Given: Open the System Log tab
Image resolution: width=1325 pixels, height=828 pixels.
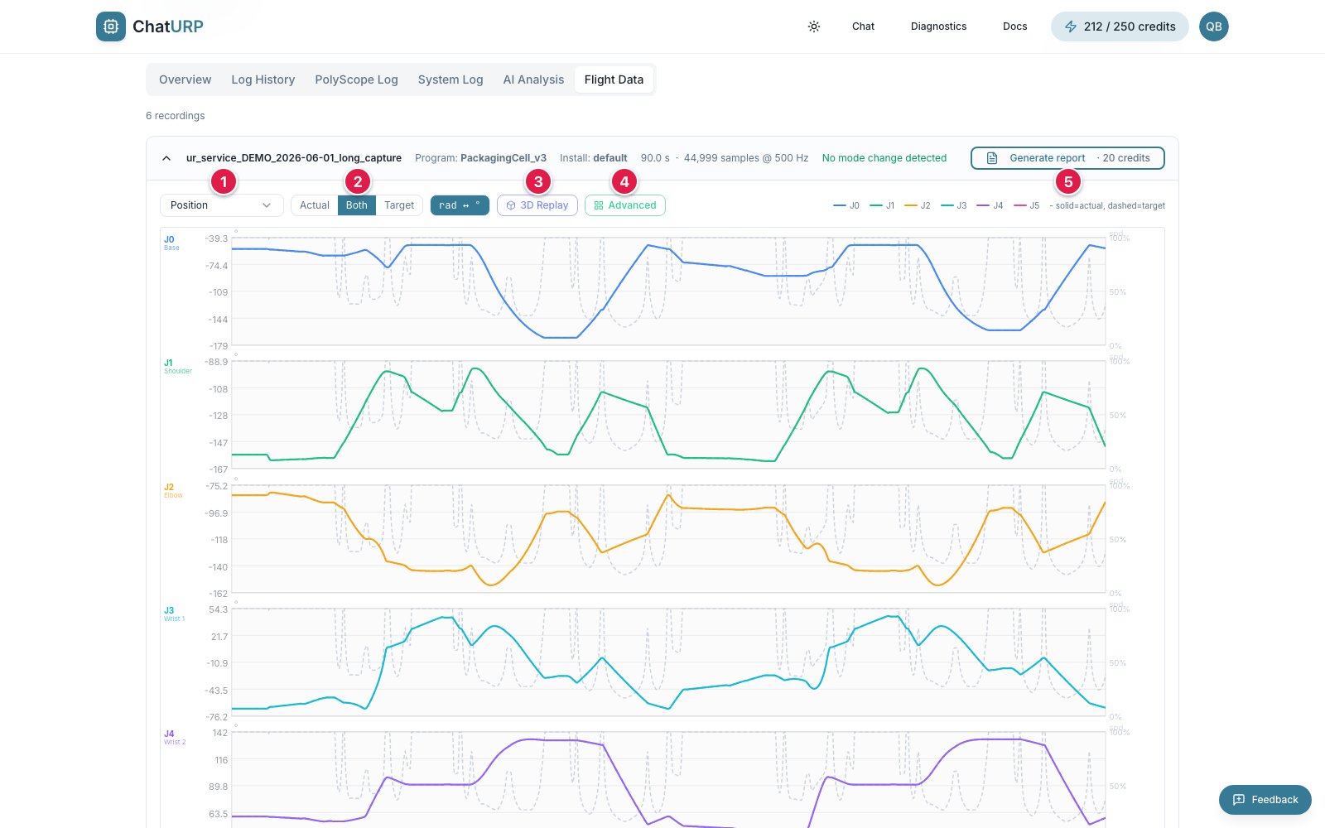Looking at the screenshot, I should pos(450,79).
